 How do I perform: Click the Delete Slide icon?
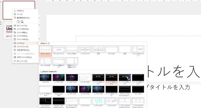15,36
